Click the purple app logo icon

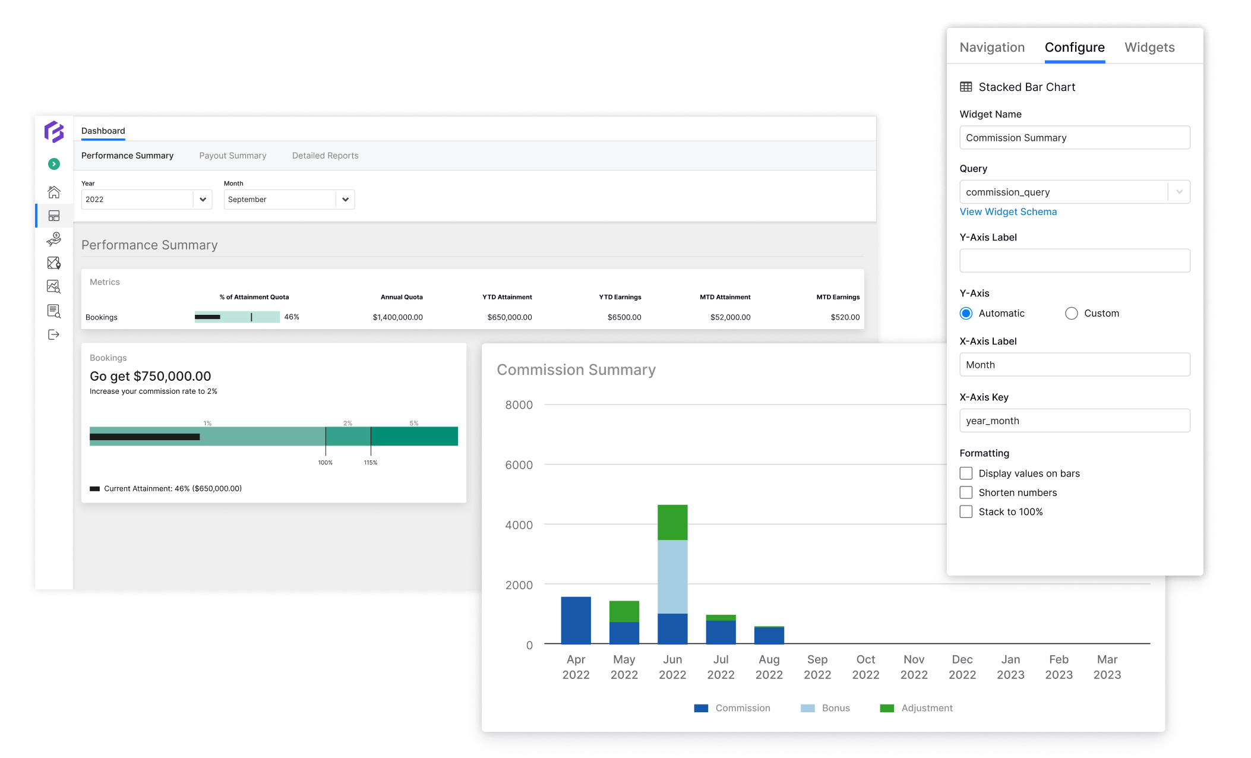(x=54, y=132)
